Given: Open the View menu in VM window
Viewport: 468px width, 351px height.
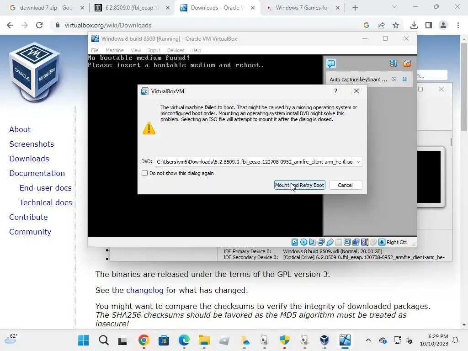Looking at the screenshot, I should point(136,50).
